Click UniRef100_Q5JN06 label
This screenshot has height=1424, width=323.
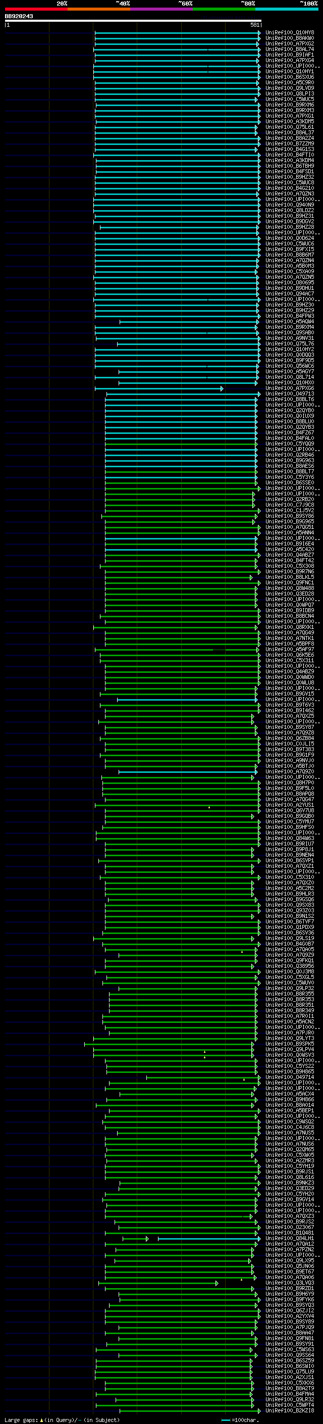click(289, 1266)
